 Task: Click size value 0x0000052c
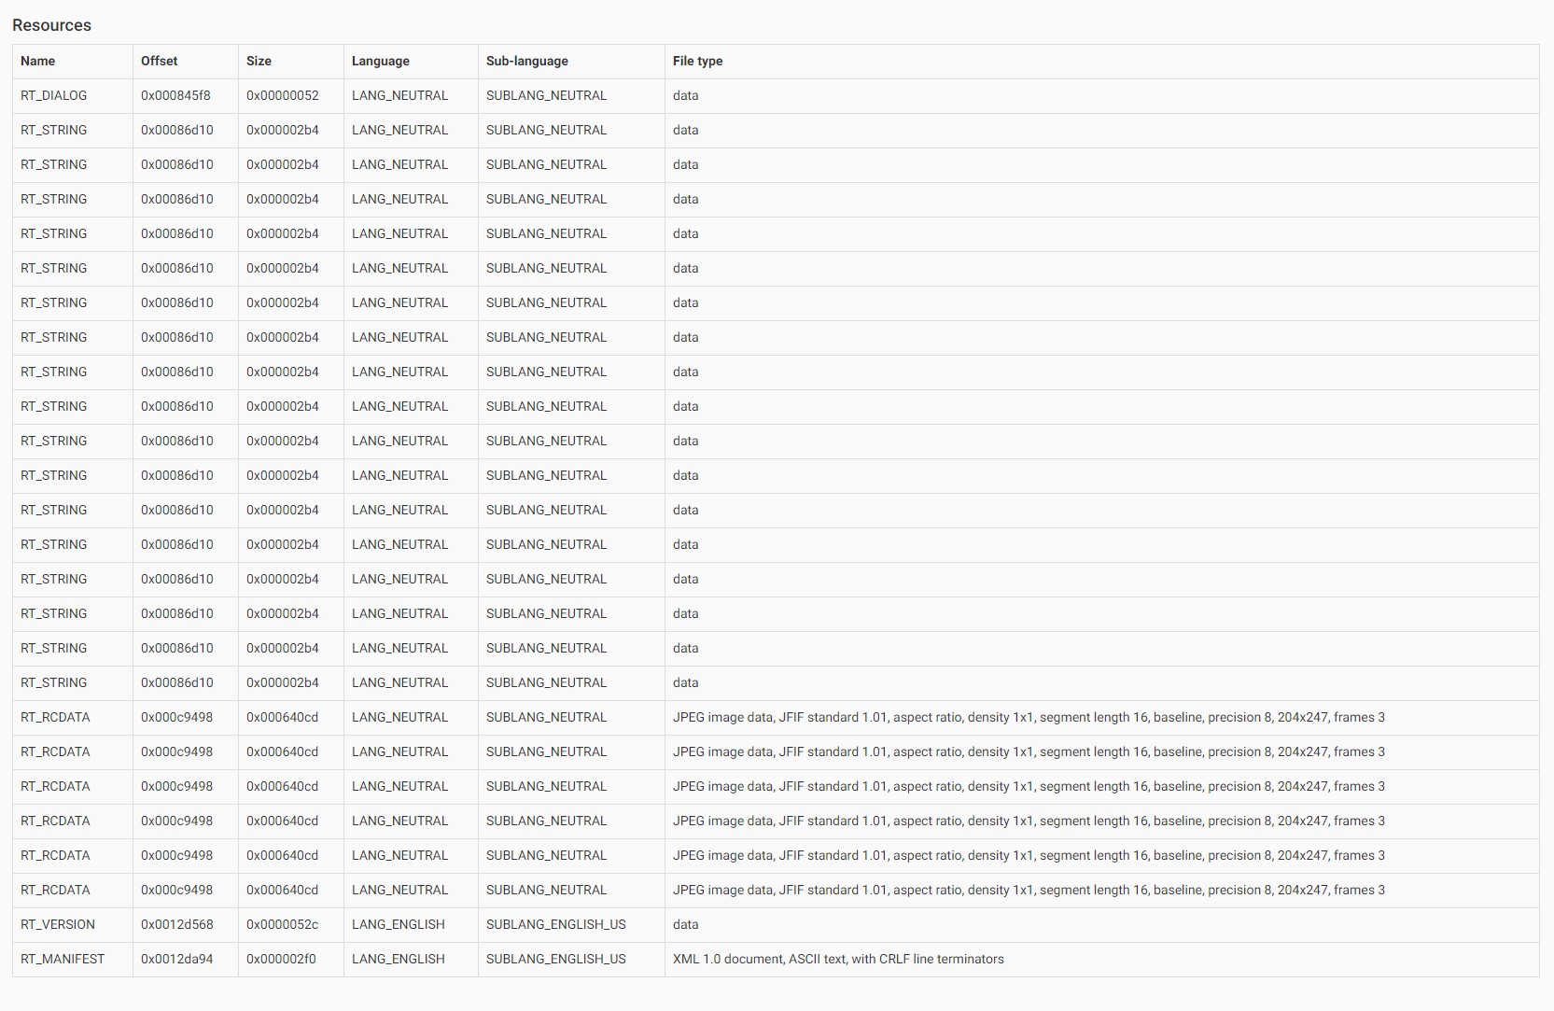(282, 924)
